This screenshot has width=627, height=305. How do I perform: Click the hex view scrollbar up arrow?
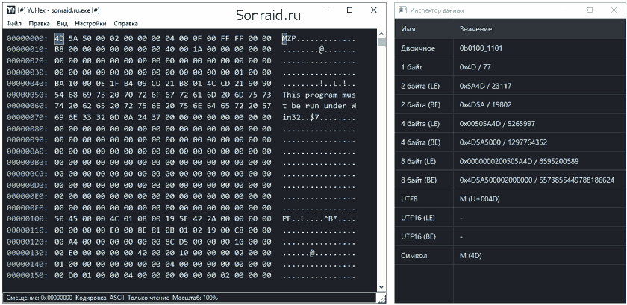(381, 34)
